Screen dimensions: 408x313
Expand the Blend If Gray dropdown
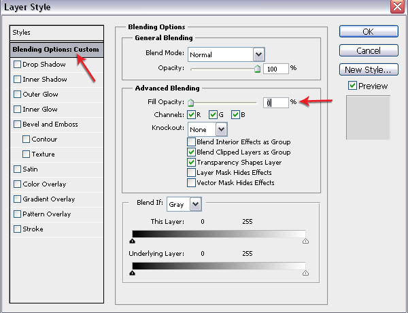click(196, 204)
